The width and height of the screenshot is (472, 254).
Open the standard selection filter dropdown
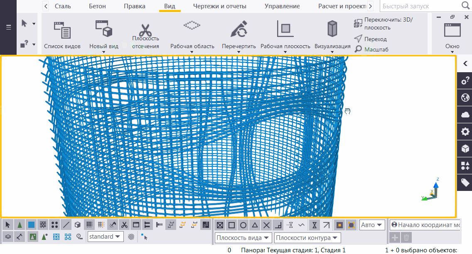point(105,237)
